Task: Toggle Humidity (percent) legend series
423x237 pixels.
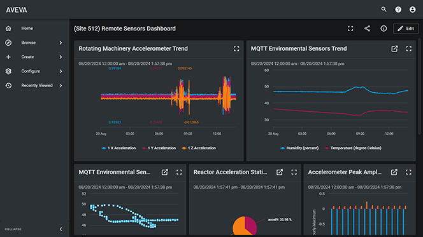Action: point(299,148)
